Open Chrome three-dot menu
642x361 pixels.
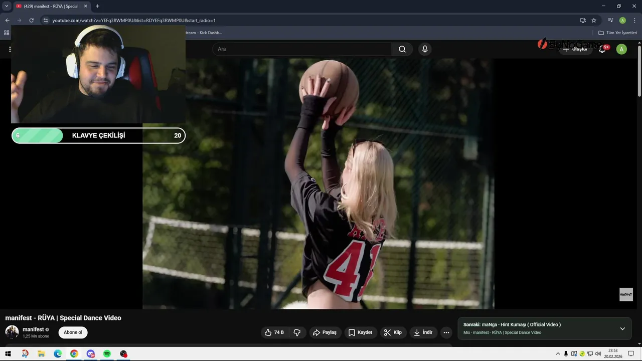coord(634,21)
